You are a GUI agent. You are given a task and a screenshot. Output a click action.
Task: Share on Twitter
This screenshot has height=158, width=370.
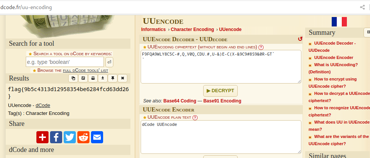point(70,137)
